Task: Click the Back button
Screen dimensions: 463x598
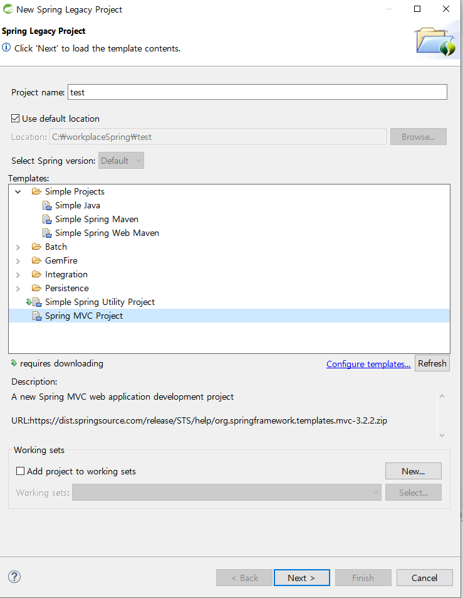Action: click(x=244, y=578)
